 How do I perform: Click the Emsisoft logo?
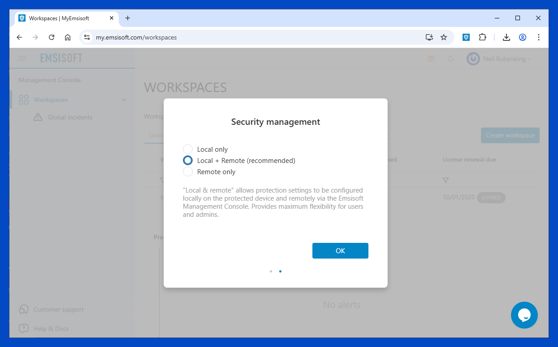click(61, 58)
